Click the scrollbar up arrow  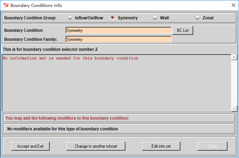pyautogui.click(x=234, y=57)
